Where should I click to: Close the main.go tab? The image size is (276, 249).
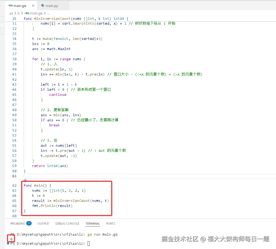click(33, 6)
